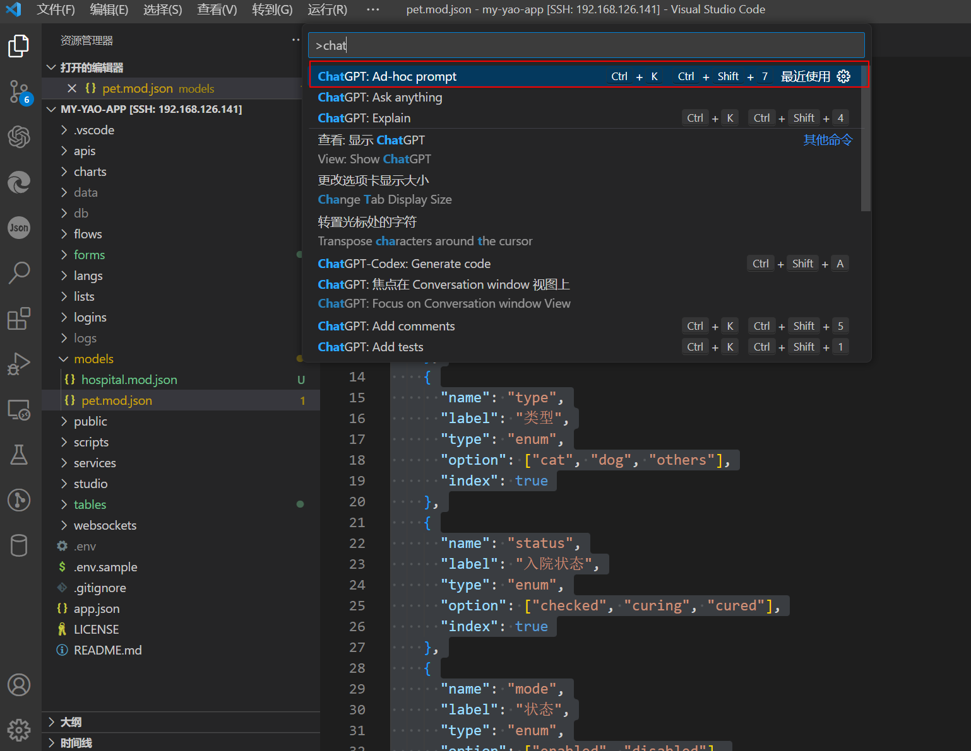Open the 运行(R) menu
Image resolution: width=971 pixels, height=751 pixels.
327,9
